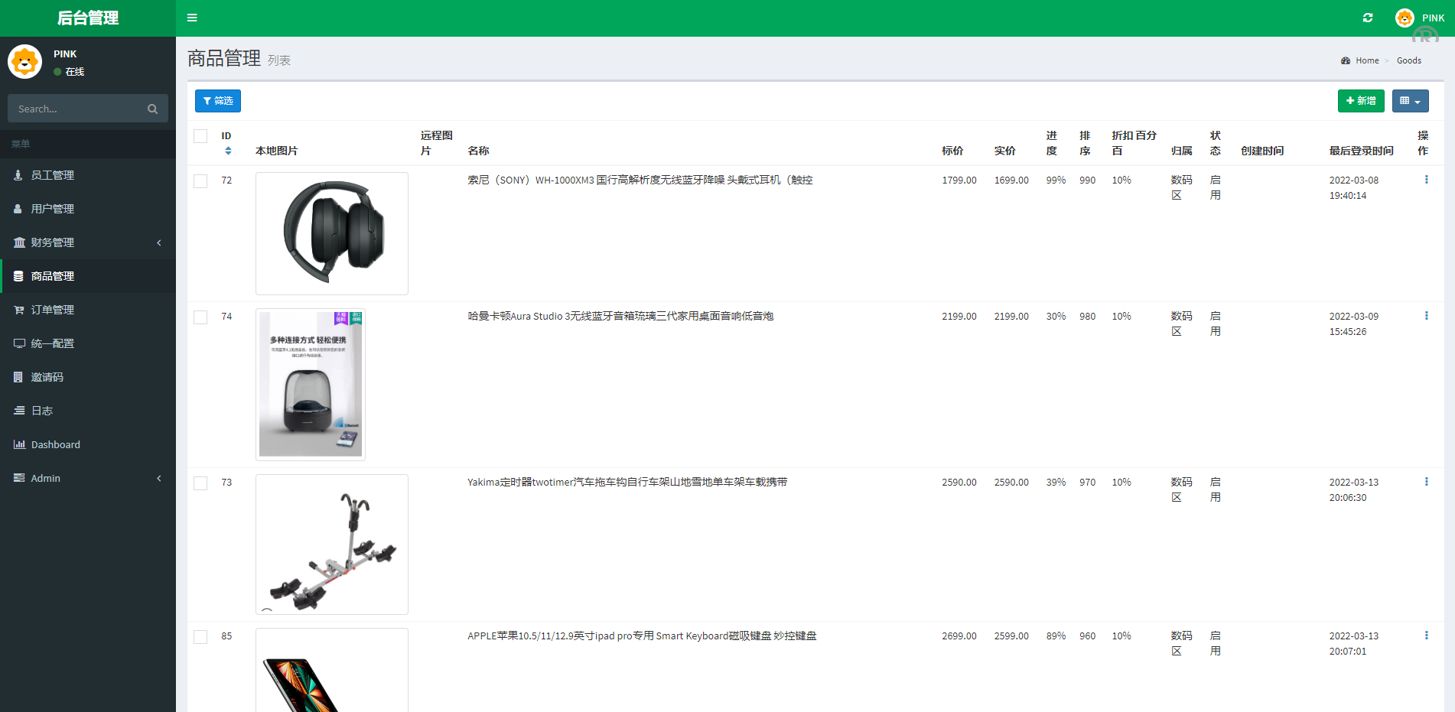This screenshot has height=712, width=1455.
Task: Select the checkbox for product ID 72
Action: [x=200, y=181]
